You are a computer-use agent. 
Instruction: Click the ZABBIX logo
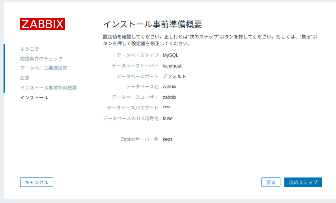(43, 24)
